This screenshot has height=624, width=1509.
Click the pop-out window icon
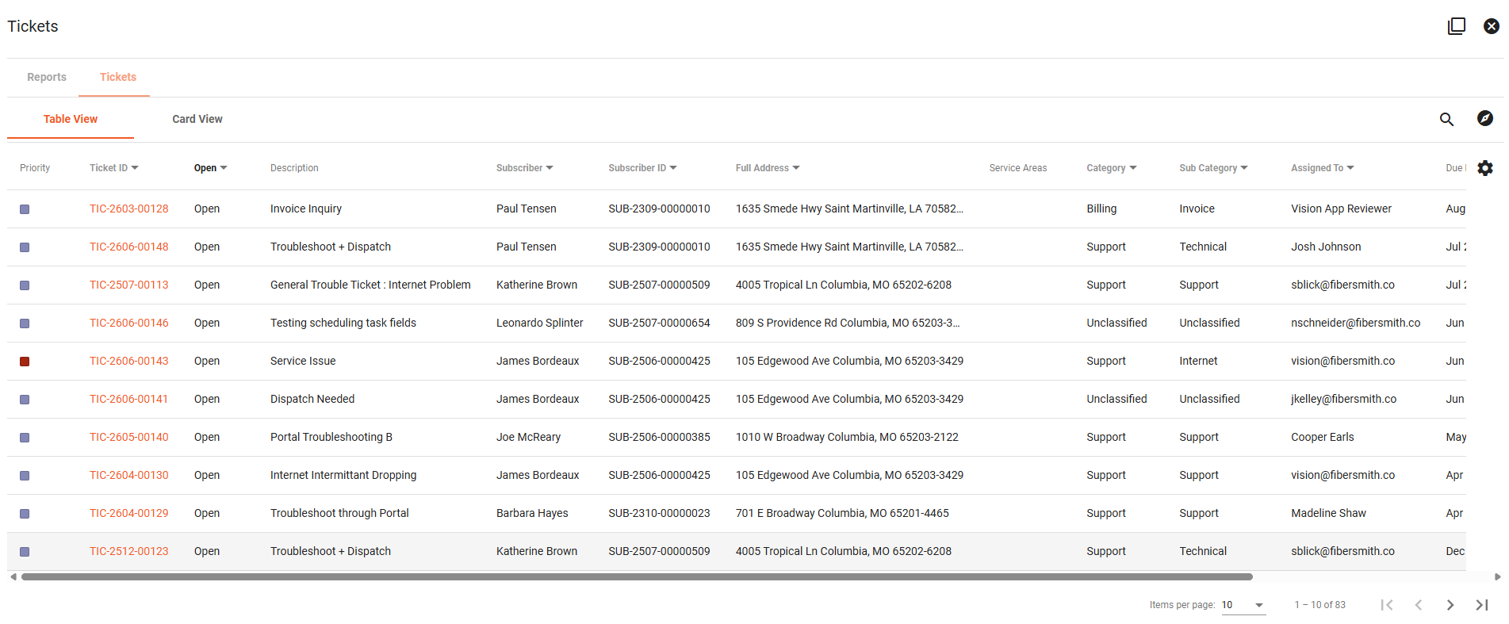pos(1457,26)
